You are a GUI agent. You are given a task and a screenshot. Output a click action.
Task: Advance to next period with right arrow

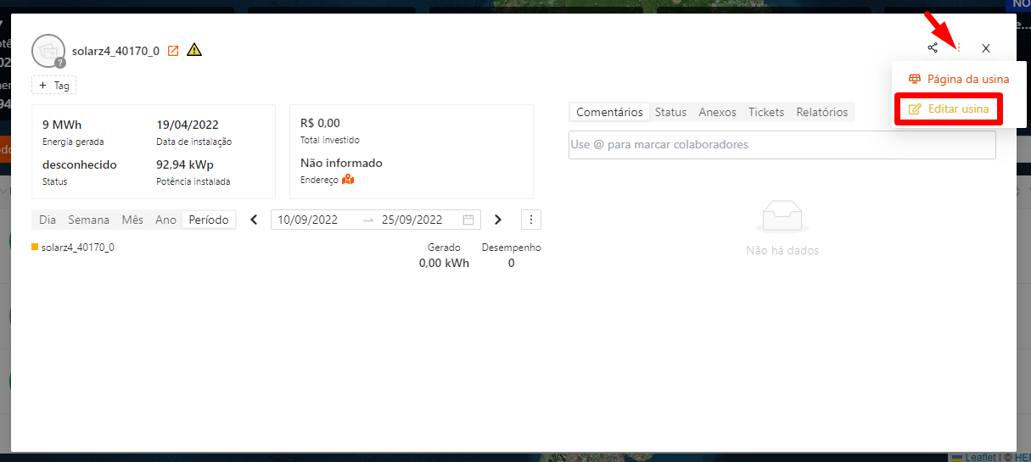tap(498, 220)
